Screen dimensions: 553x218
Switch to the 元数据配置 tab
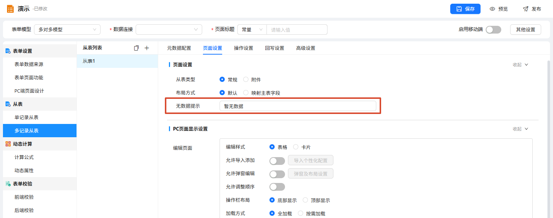pyautogui.click(x=179, y=48)
